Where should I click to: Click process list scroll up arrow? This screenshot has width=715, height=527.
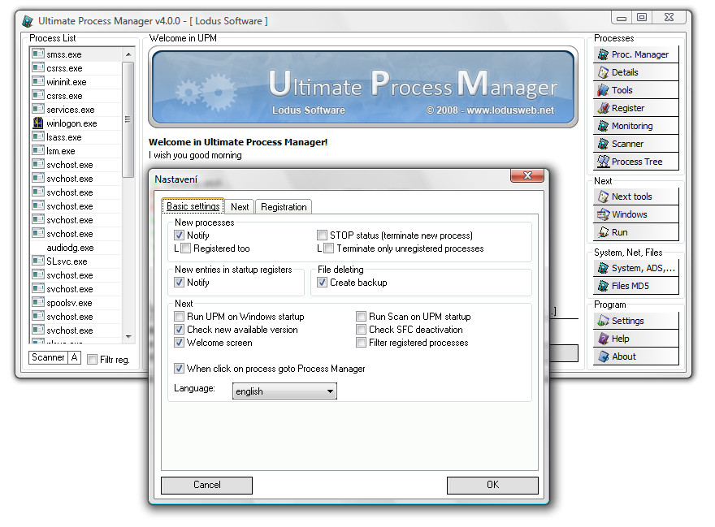[x=128, y=54]
